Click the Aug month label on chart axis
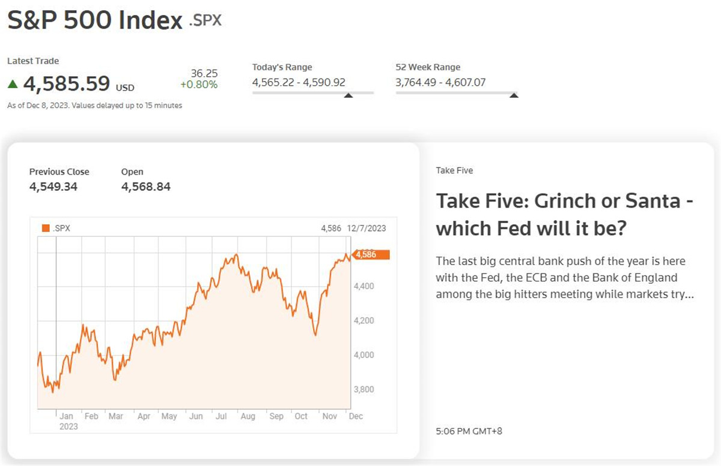This screenshot has height=466, width=721. [x=248, y=416]
